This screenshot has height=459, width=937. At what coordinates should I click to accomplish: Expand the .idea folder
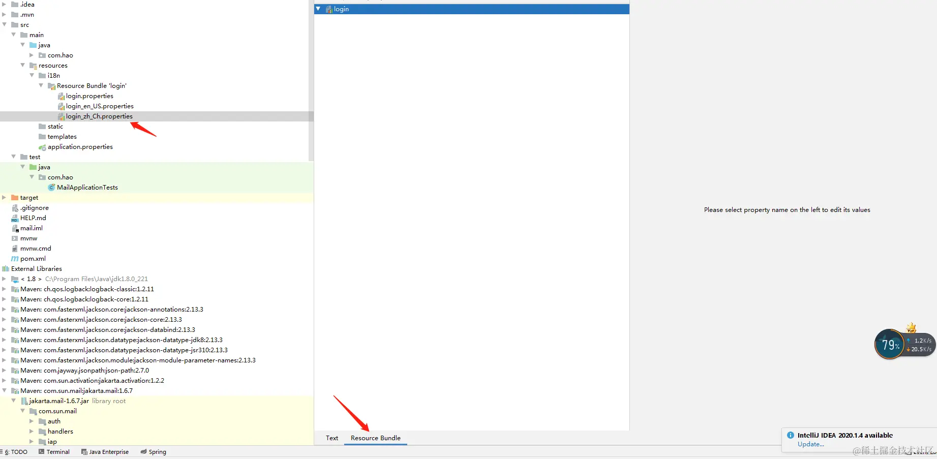(x=5, y=5)
